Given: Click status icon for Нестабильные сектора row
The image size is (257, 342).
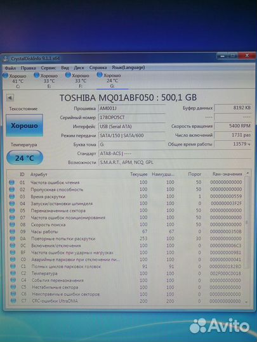Looking at the screenshot, I should click(13, 288).
